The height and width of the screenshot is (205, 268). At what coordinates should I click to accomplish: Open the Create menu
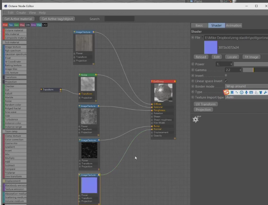pos(21,13)
